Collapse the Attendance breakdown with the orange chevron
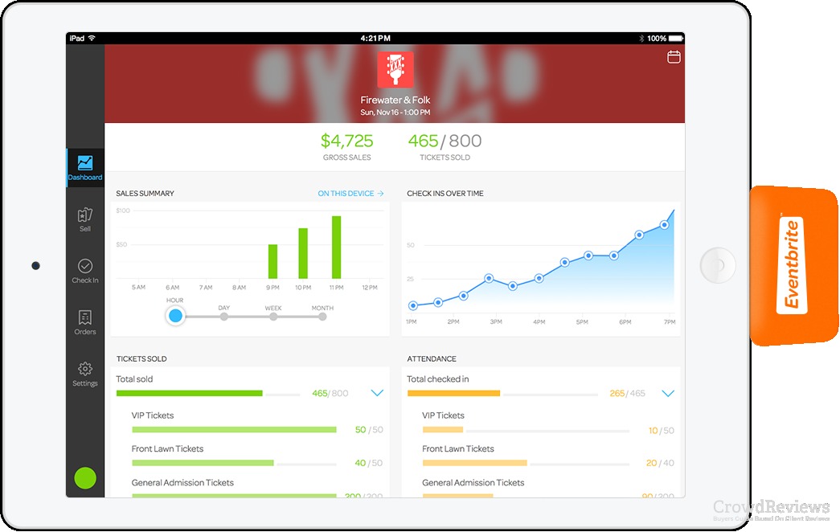Screen dimensions: 840x532 point(667,393)
